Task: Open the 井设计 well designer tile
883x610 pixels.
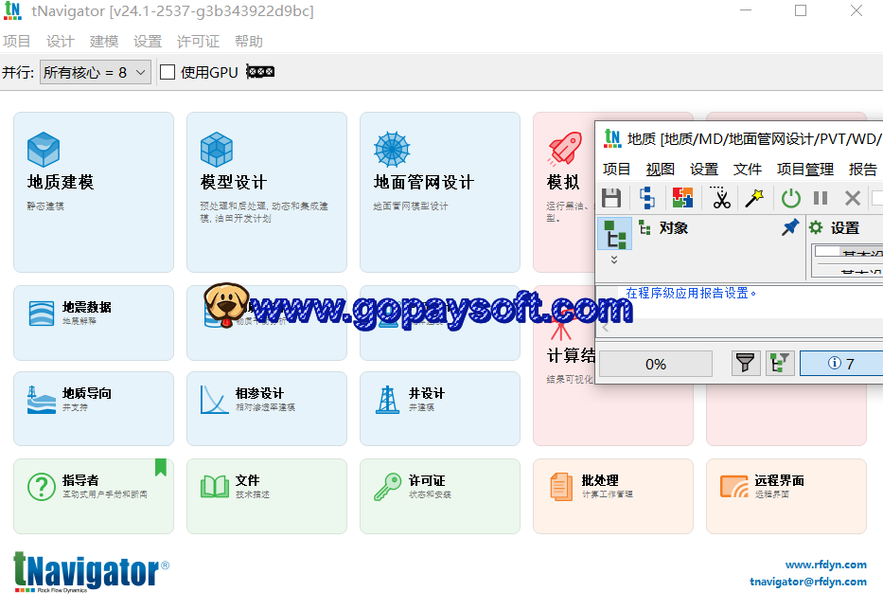Action: click(440, 408)
